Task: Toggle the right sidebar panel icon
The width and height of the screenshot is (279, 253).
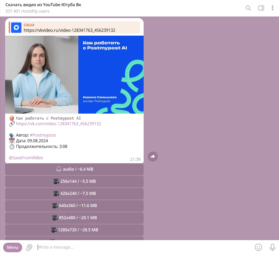Action: click(x=261, y=8)
